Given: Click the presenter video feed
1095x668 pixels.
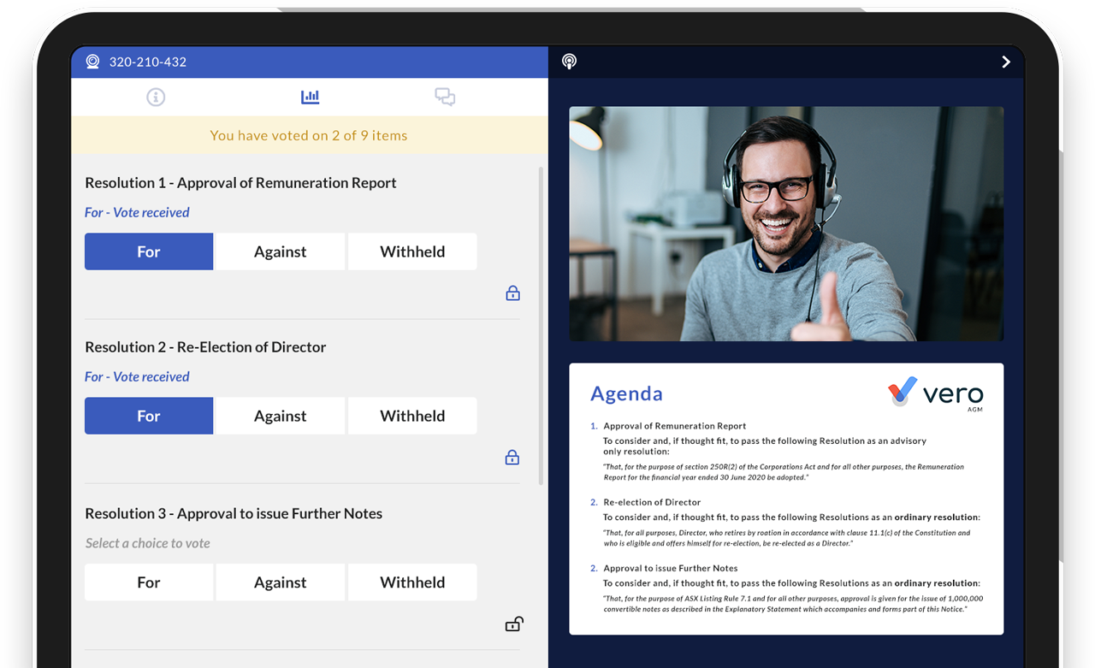Looking at the screenshot, I should tap(786, 224).
